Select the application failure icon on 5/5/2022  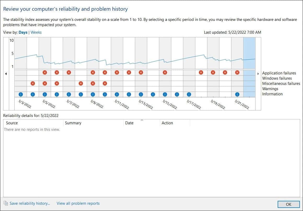45,72
